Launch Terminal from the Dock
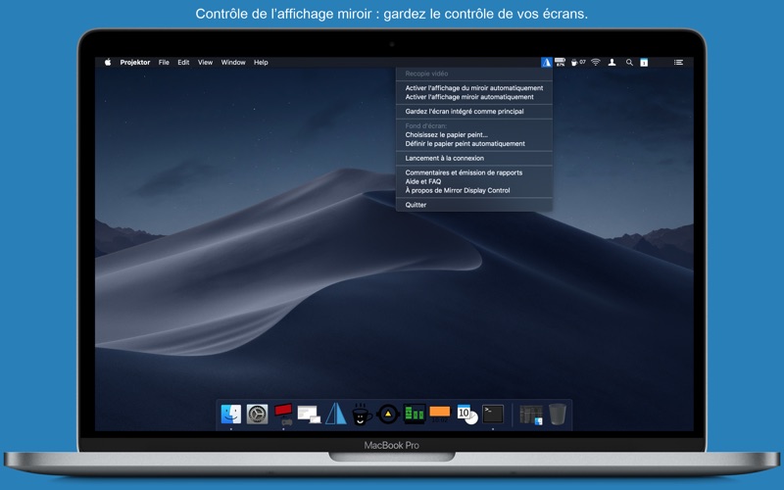 493,414
